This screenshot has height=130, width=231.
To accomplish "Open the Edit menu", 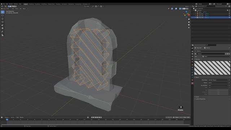I will [7, 4].
